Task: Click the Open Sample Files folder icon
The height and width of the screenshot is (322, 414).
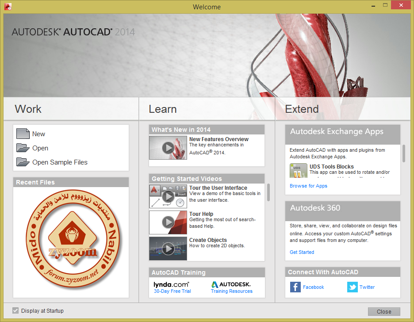Action: pos(23,162)
